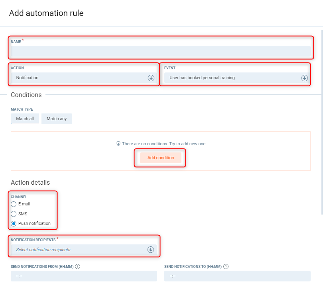Click the Notification recipients arrow icon
323x285 pixels.
(x=151, y=250)
